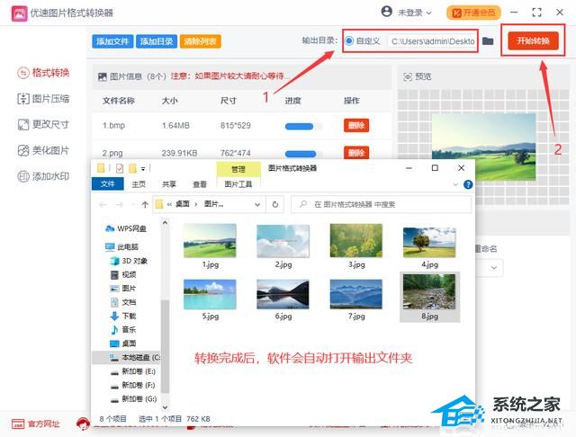Screen dimensions: 576x437
Task: Delete the 1.bmp row with 删除
Action: (x=356, y=126)
